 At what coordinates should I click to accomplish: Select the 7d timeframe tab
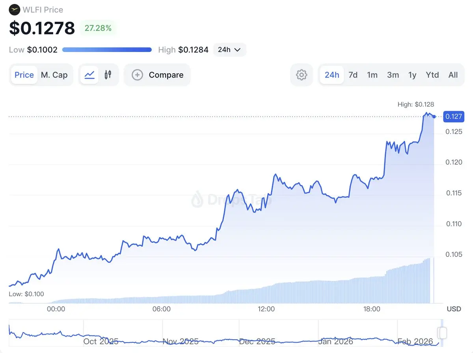click(353, 75)
